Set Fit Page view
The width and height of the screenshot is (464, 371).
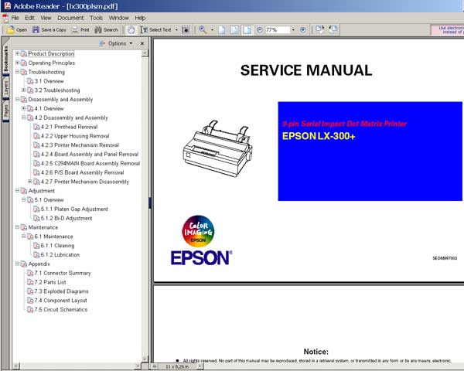click(x=234, y=30)
